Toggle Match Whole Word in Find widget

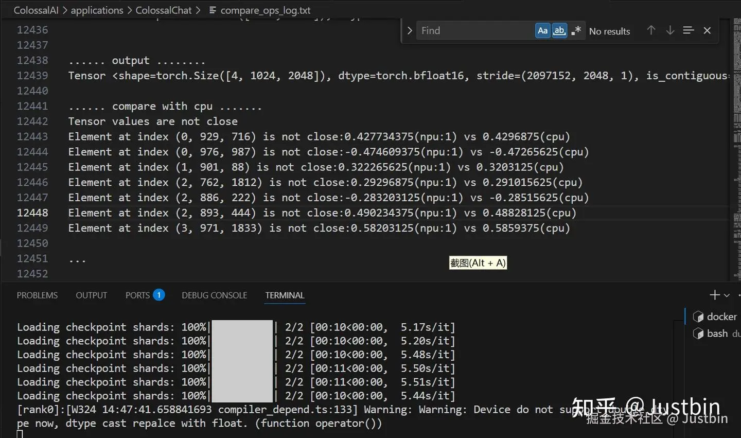559,30
